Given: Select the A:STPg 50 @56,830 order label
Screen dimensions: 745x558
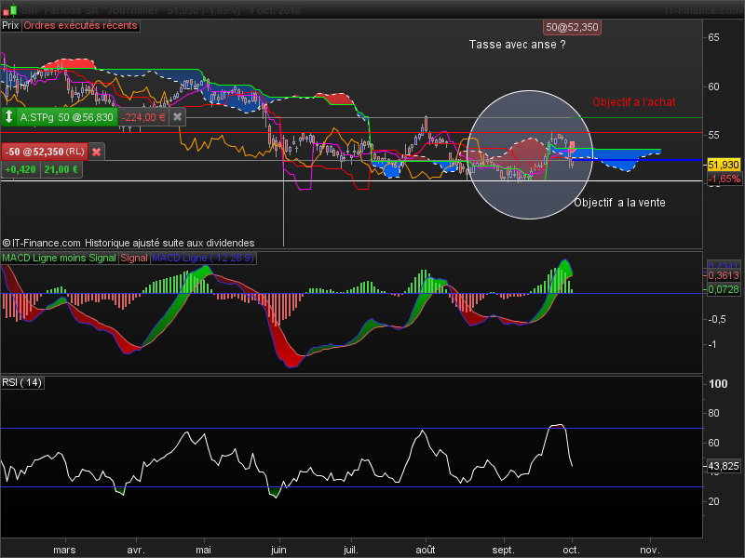Looking at the screenshot, I should (66, 117).
